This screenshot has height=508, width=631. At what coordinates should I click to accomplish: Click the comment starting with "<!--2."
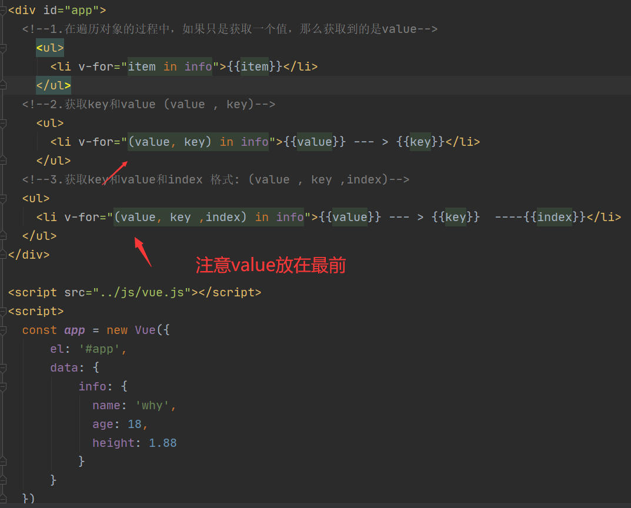point(149,104)
